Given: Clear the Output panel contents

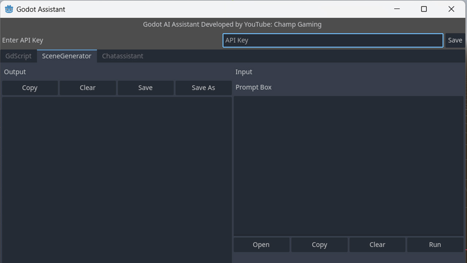Looking at the screenshot, I should pos(88,88).
